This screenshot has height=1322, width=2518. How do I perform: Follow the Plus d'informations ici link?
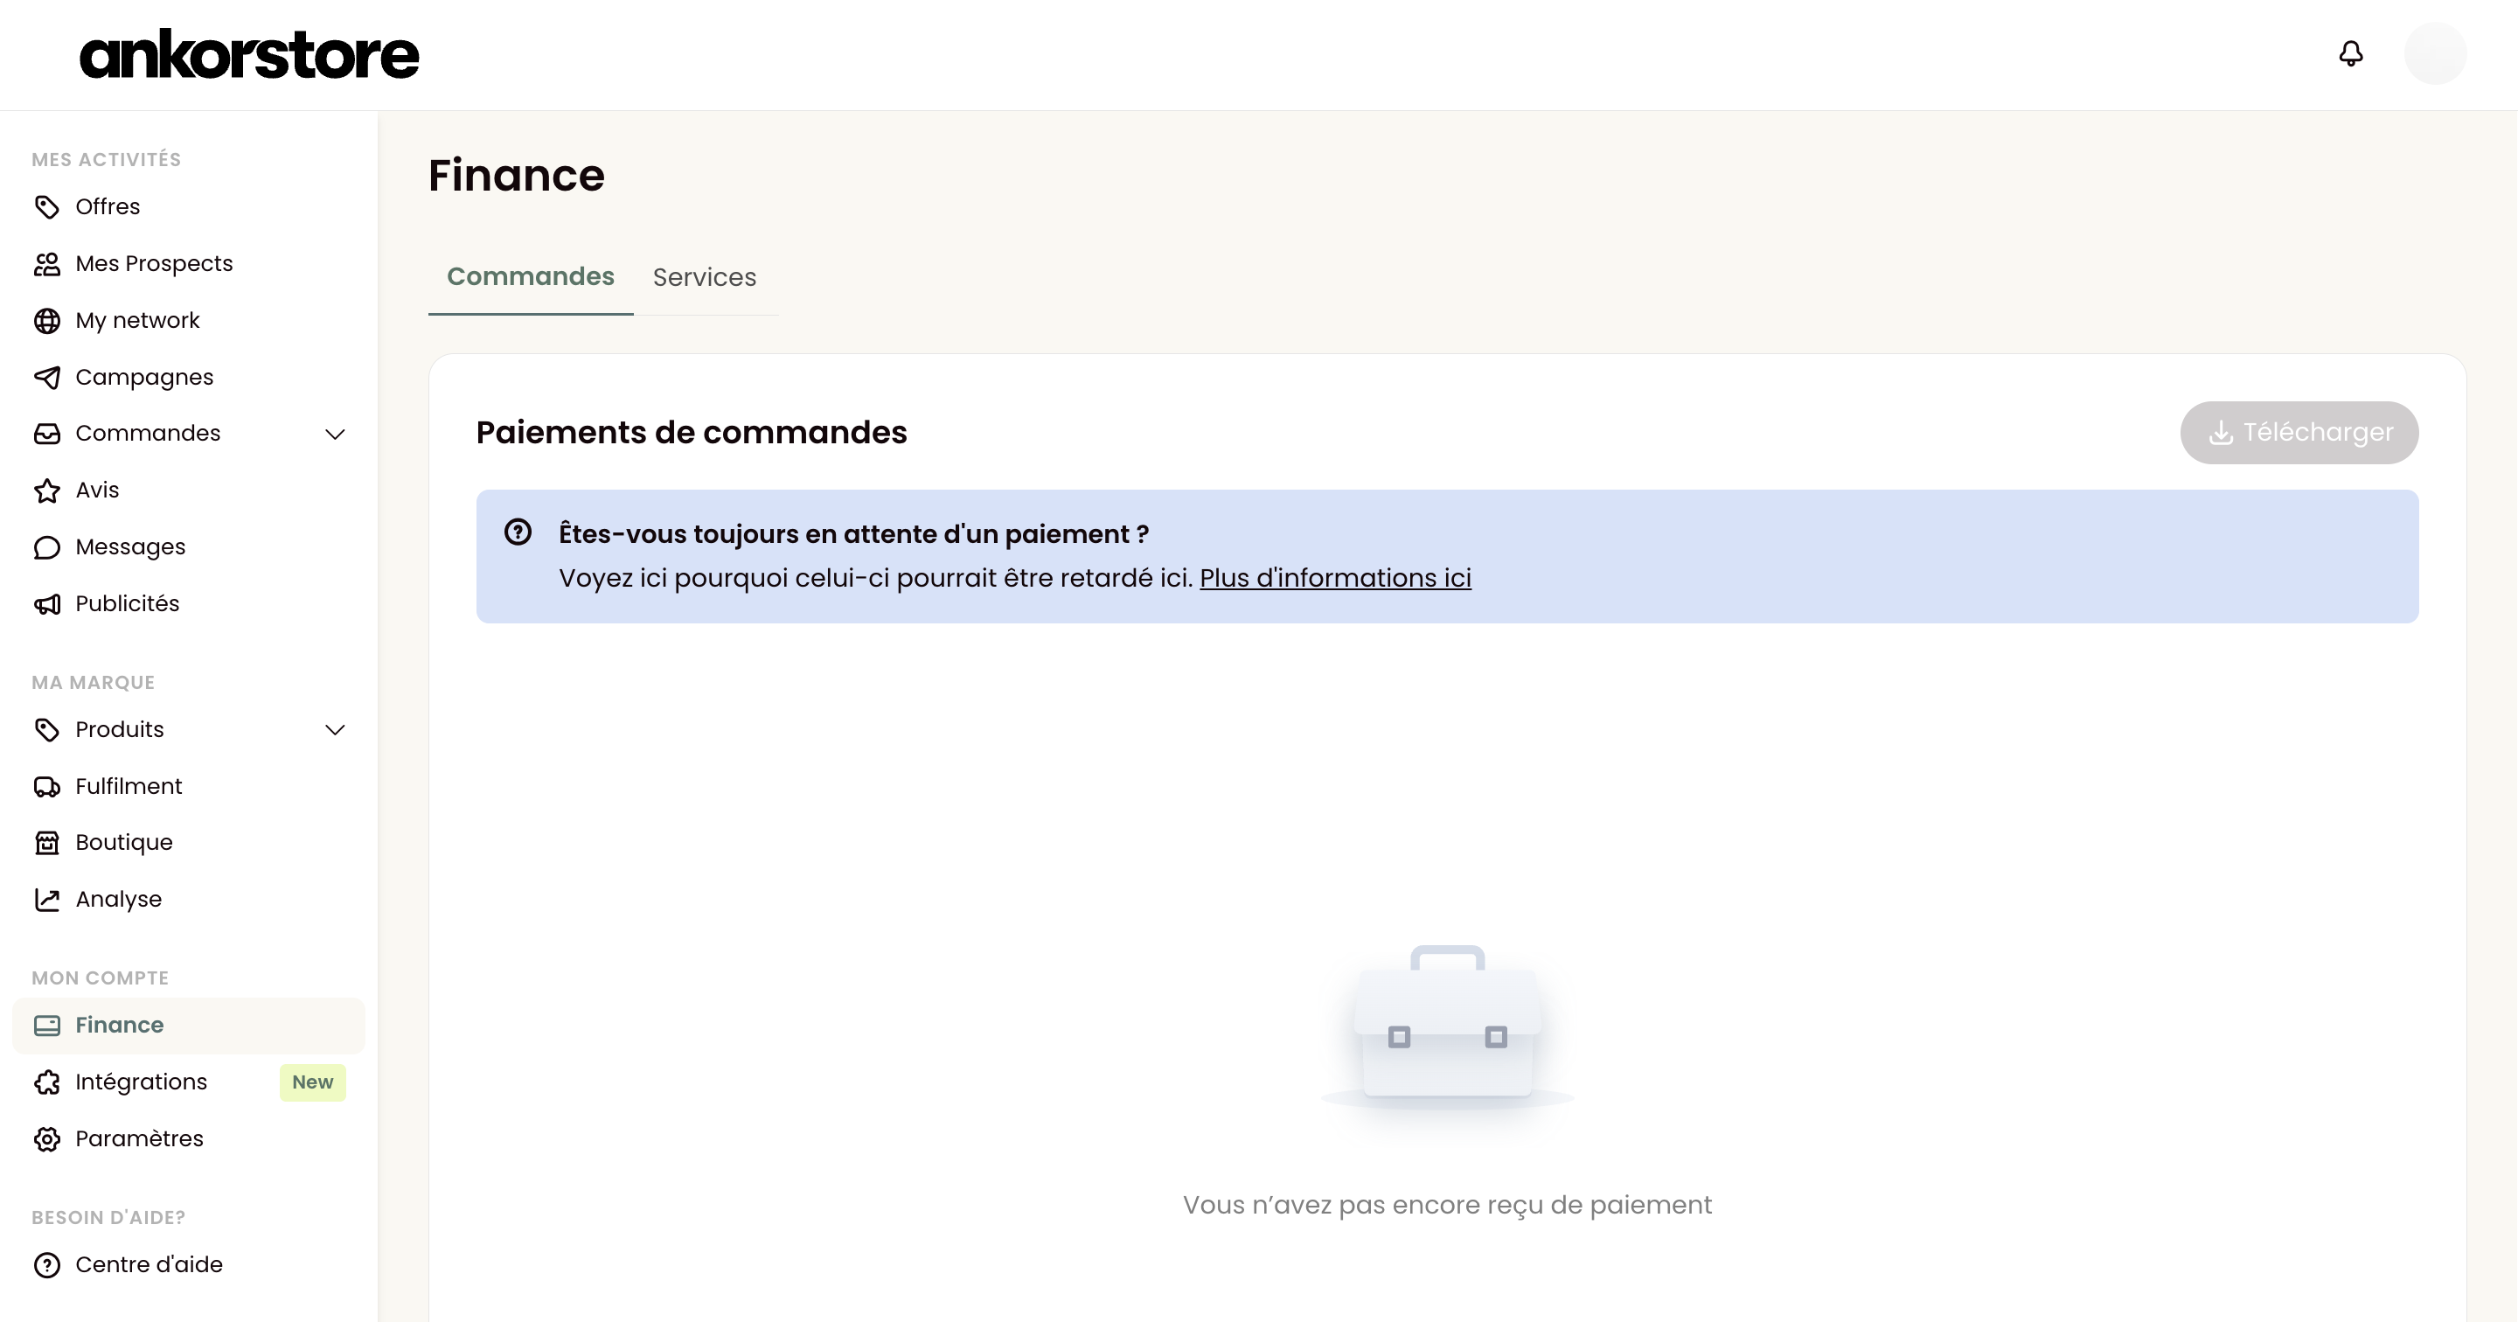coord(1335,578)
